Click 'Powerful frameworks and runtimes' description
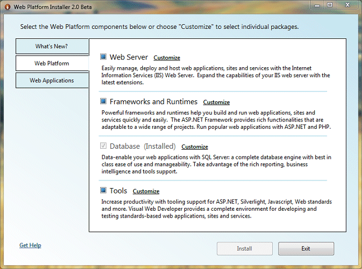 216,120
